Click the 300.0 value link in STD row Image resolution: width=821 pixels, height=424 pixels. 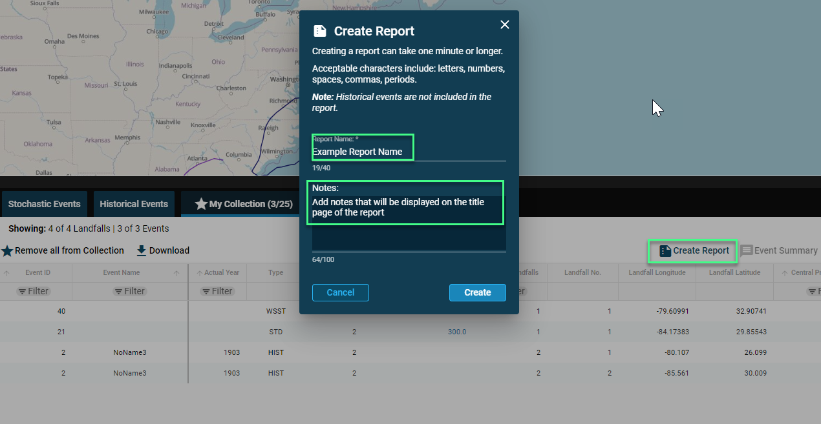[x=457, y=332]
